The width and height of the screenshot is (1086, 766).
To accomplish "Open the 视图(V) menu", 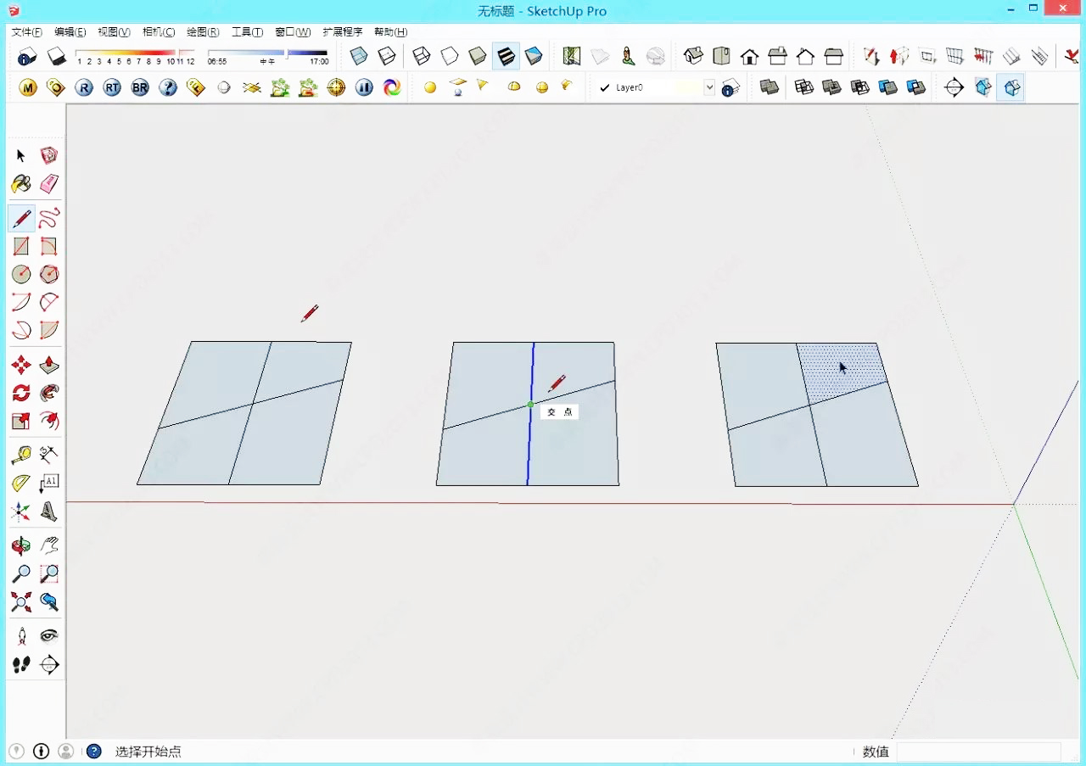I will (114, 32).
